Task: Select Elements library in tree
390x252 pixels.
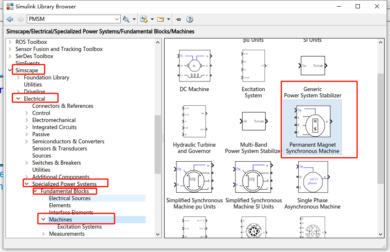Action: [x=59, y=205]
